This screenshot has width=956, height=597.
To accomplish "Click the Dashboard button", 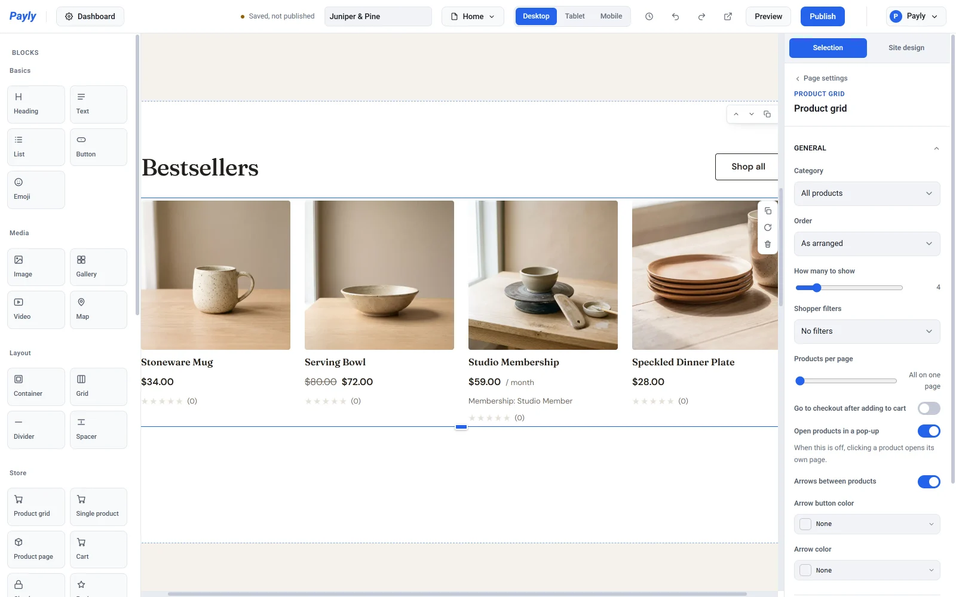I will tap(90, 17).
